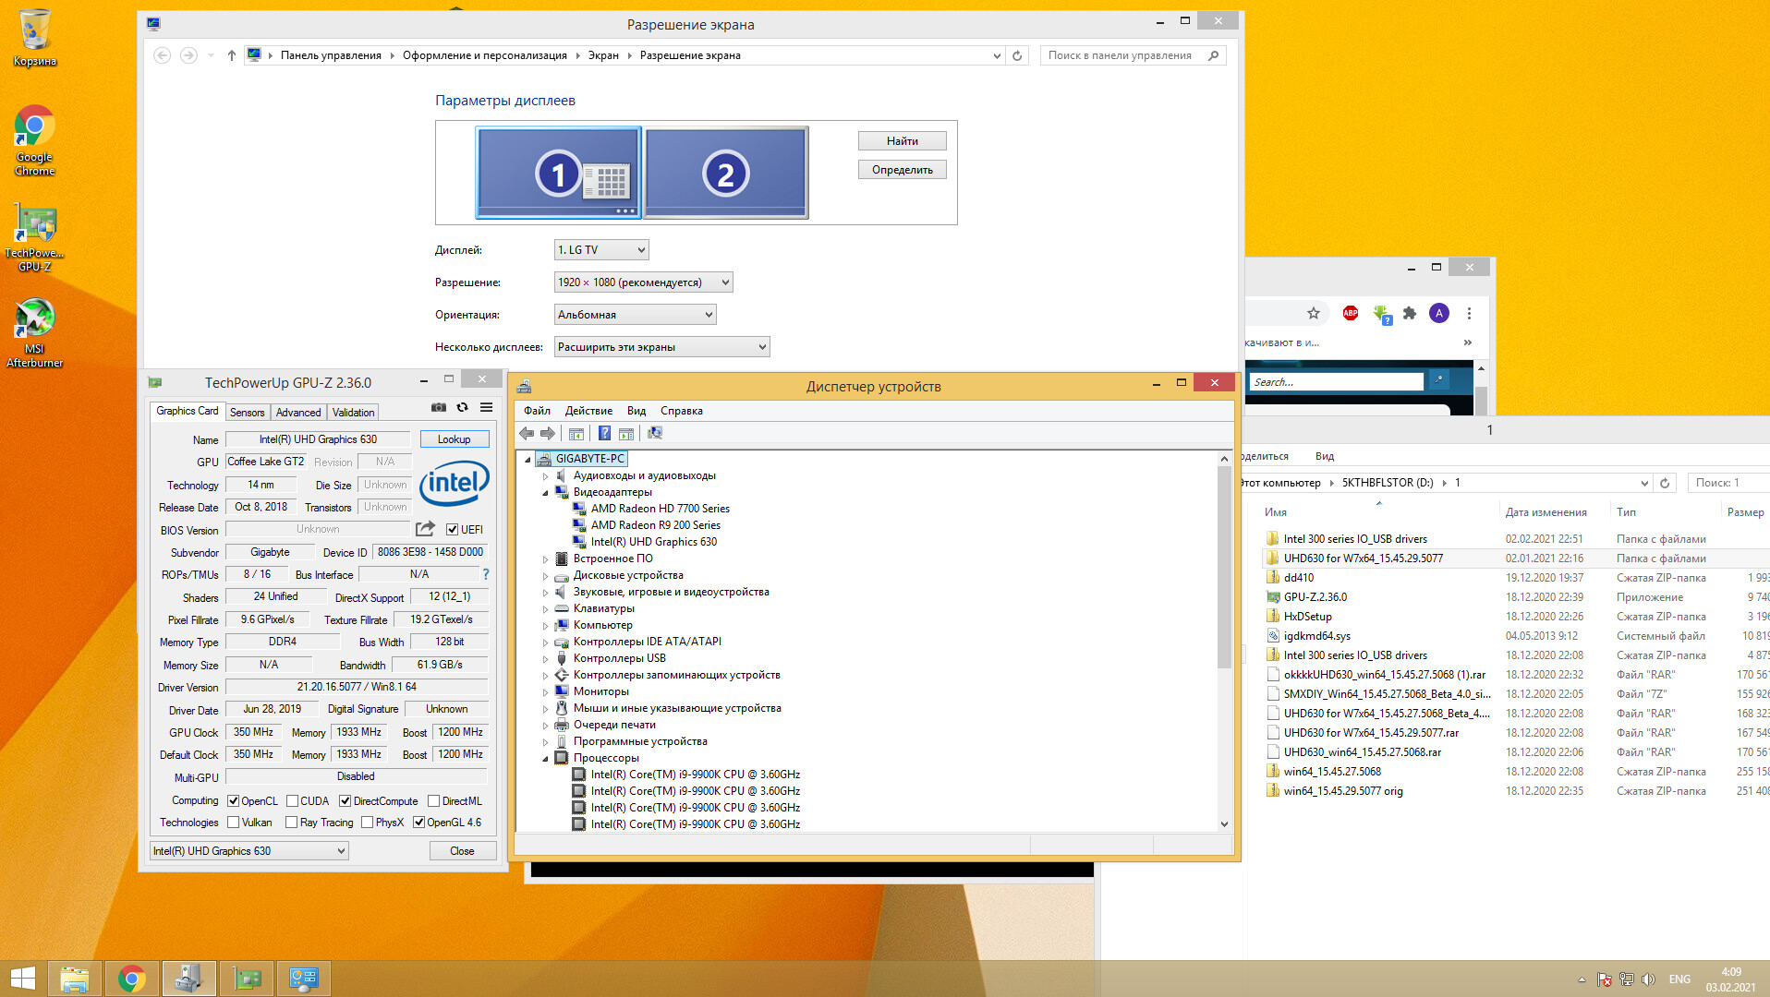Screen dimensions: 1770x997
Task: Switch to Advanced tab in GPU-Z
Action: 298,413
